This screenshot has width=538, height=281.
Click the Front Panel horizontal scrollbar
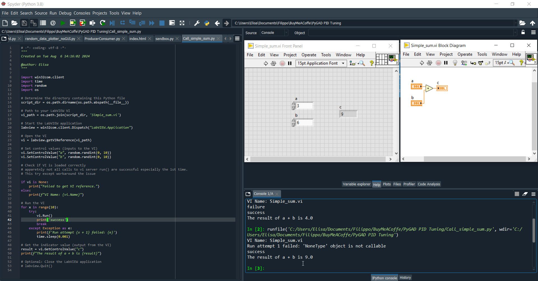(x=318, y=159)
